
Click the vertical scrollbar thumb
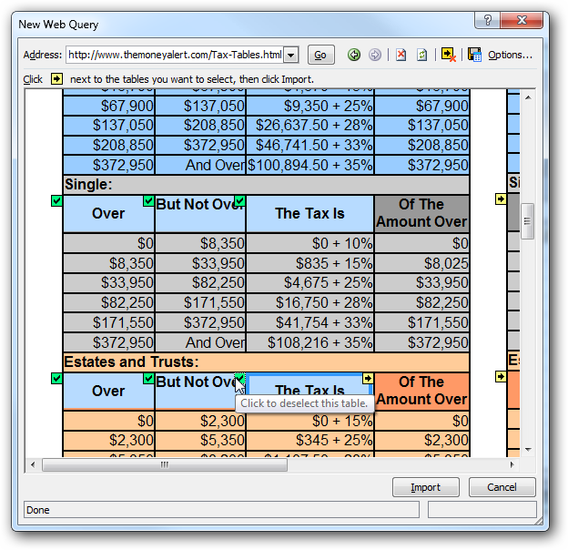coord(527,221)
